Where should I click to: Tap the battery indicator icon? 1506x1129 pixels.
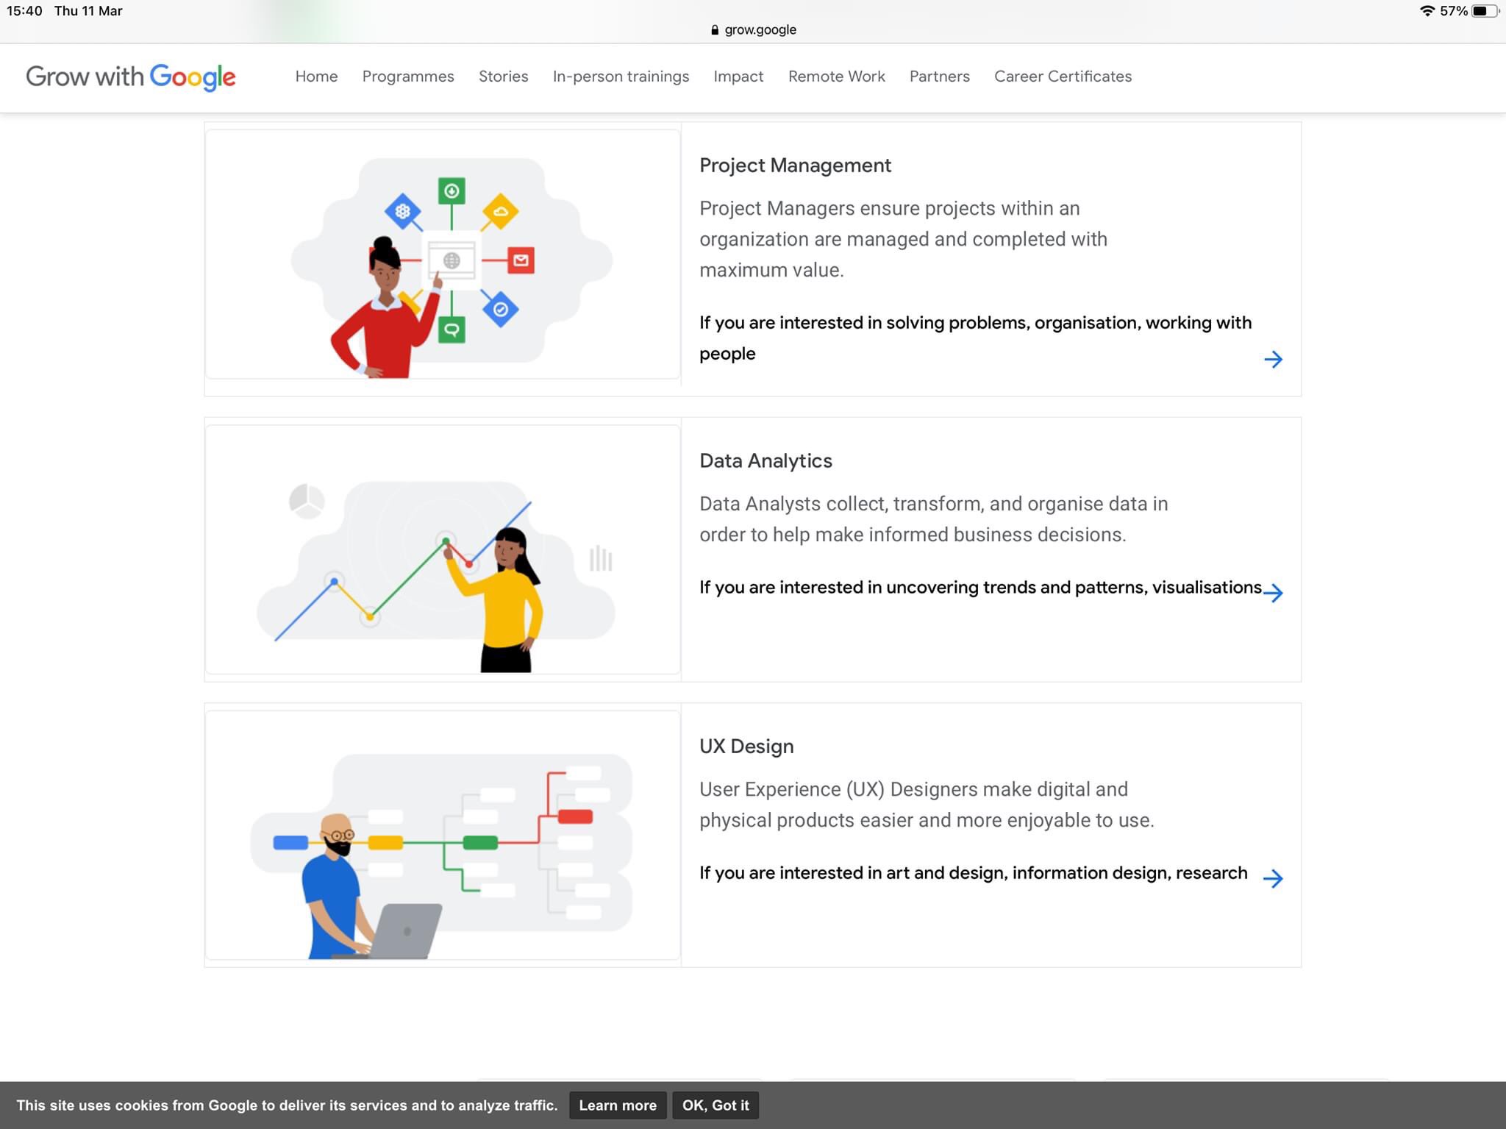(x=1483, y=11)
